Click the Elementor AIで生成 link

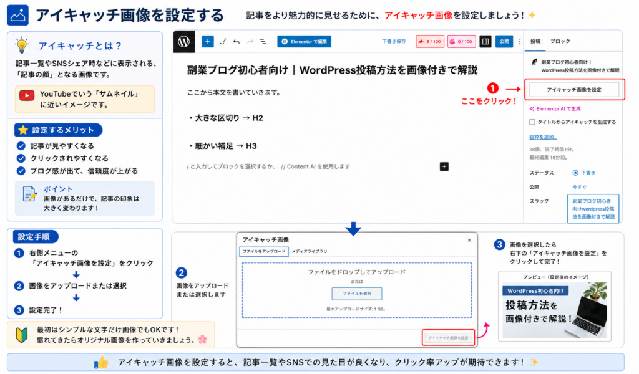[555, 108]
